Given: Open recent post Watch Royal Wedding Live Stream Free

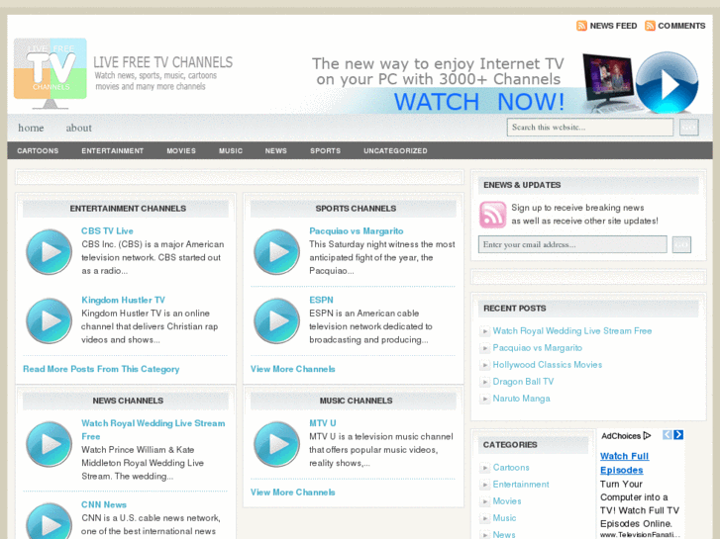Looking at the screenshot, I should (572, 331).
